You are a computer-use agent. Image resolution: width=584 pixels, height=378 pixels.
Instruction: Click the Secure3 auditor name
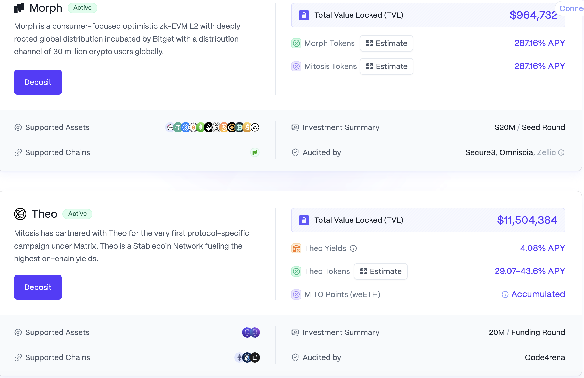click(480, 152)
